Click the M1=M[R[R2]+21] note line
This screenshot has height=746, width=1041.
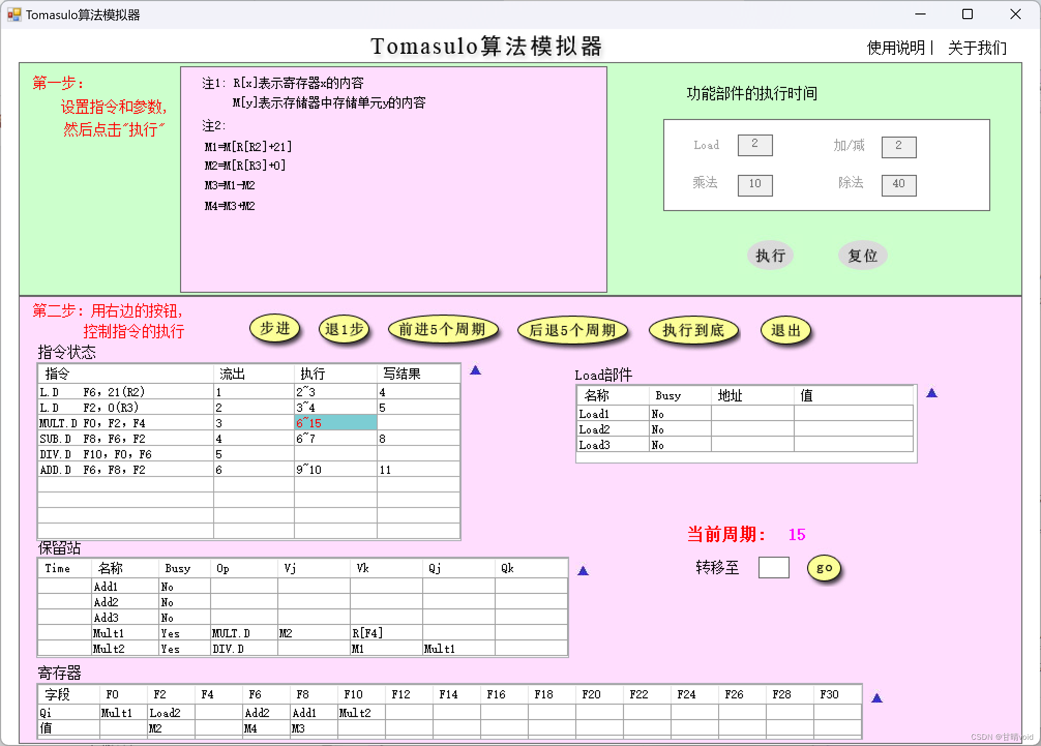click(x=248, y=146)
